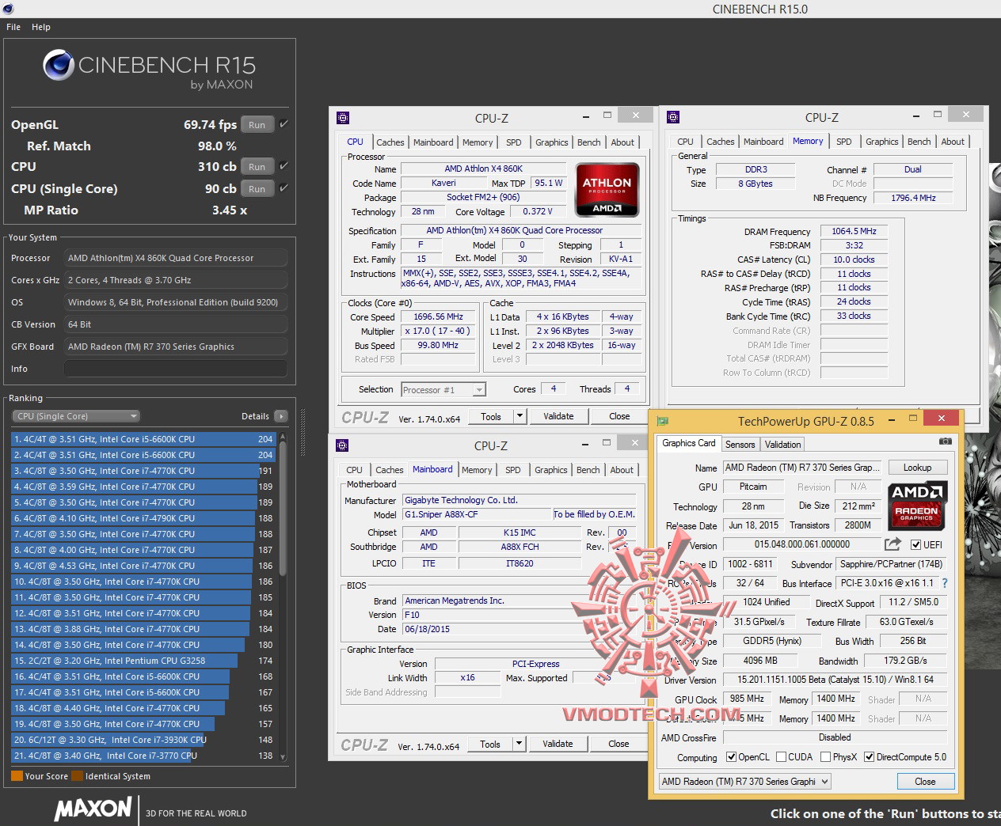Uncheck the UEFI checkbox in GPU-Z

tap(915, 545)
